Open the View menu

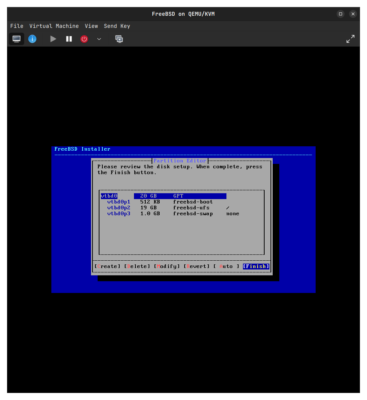coord(91,26)
